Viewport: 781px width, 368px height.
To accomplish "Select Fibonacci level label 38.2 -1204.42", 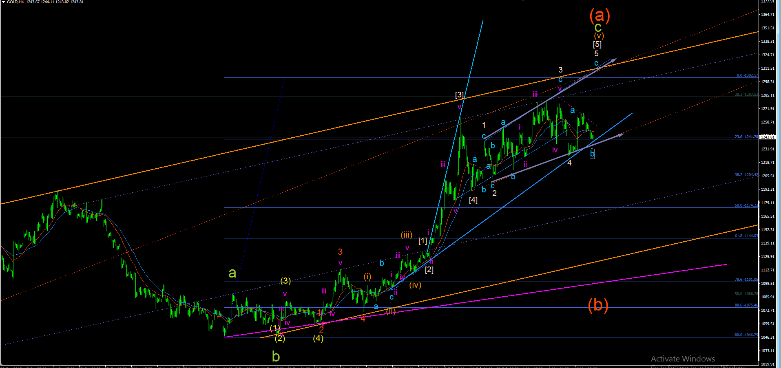I will pyautogui.click(x=746, y=175).
